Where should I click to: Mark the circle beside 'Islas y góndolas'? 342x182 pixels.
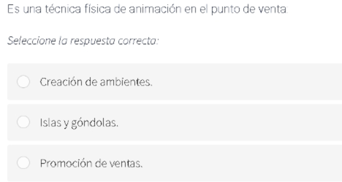(23, 122)
